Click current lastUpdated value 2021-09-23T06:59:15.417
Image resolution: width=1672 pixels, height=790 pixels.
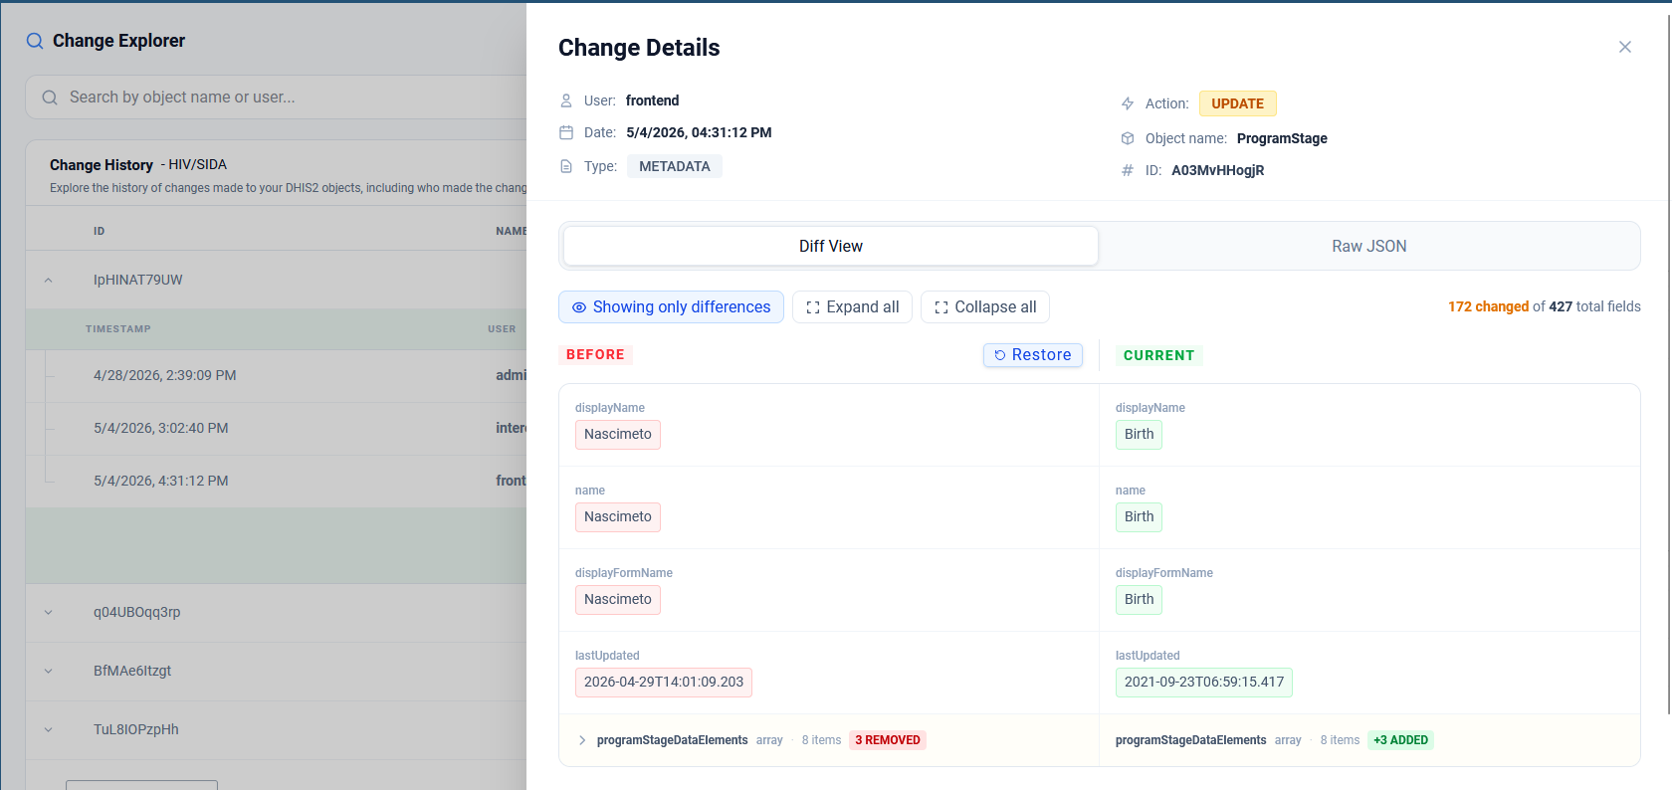click(1204, 683)
